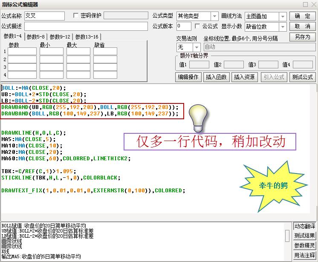Toggle the 云公式 checkbox
The width and height of the screenshot is (318, 262).
[197, 26]
